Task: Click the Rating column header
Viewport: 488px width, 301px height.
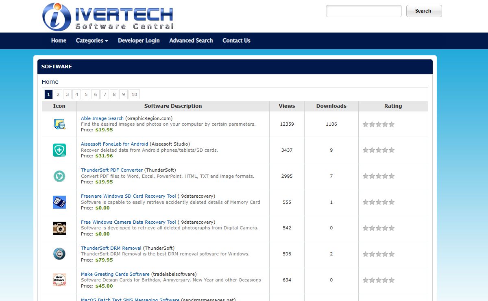Action: (393, 106)
